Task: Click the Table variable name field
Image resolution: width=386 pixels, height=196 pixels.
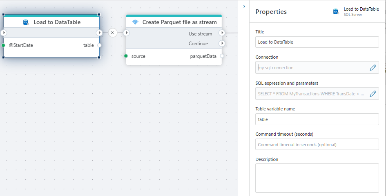Action: 317,119
